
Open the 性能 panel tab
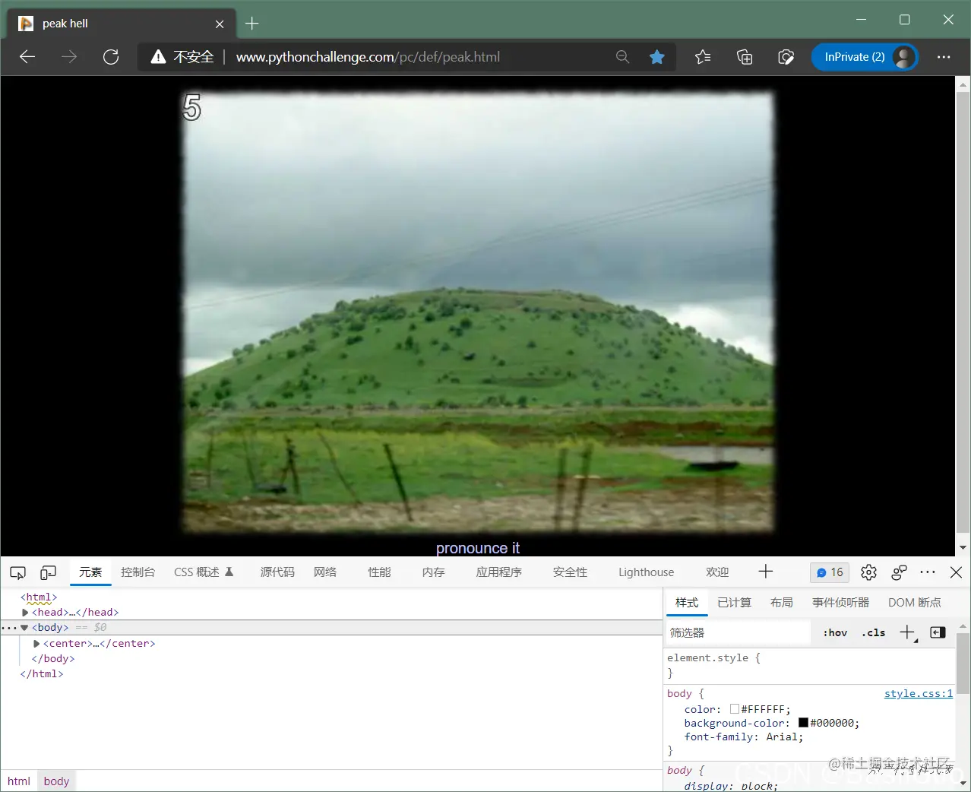coord(379,572)
